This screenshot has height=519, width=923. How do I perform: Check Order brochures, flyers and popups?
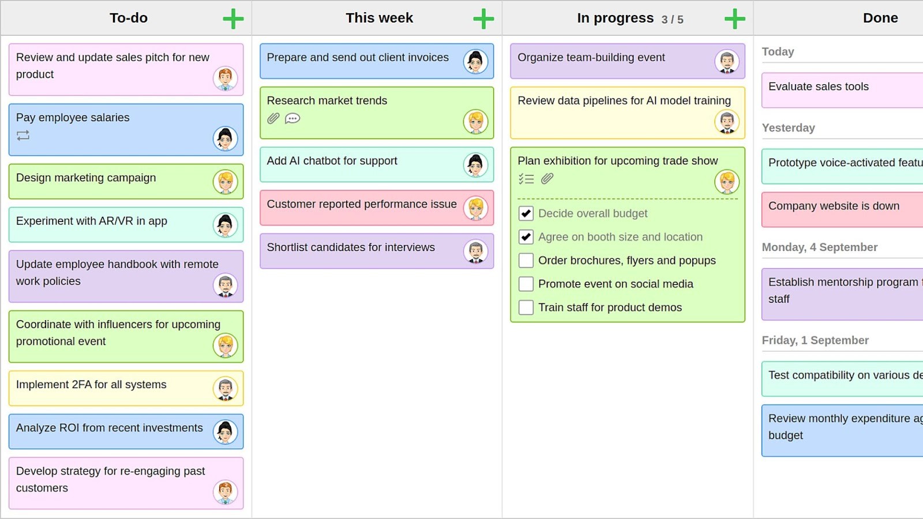coord(526,260)
